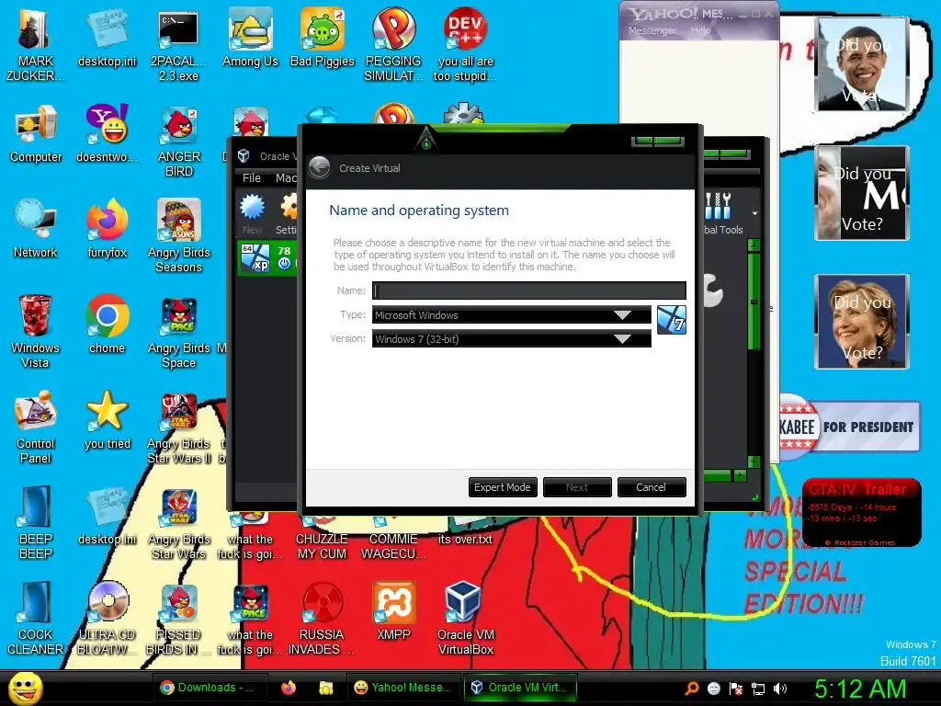The height and width of the screenshot is (706, 941).
Task: Open Messenger menu in Yahoo! Messenger
Action: 652,30
